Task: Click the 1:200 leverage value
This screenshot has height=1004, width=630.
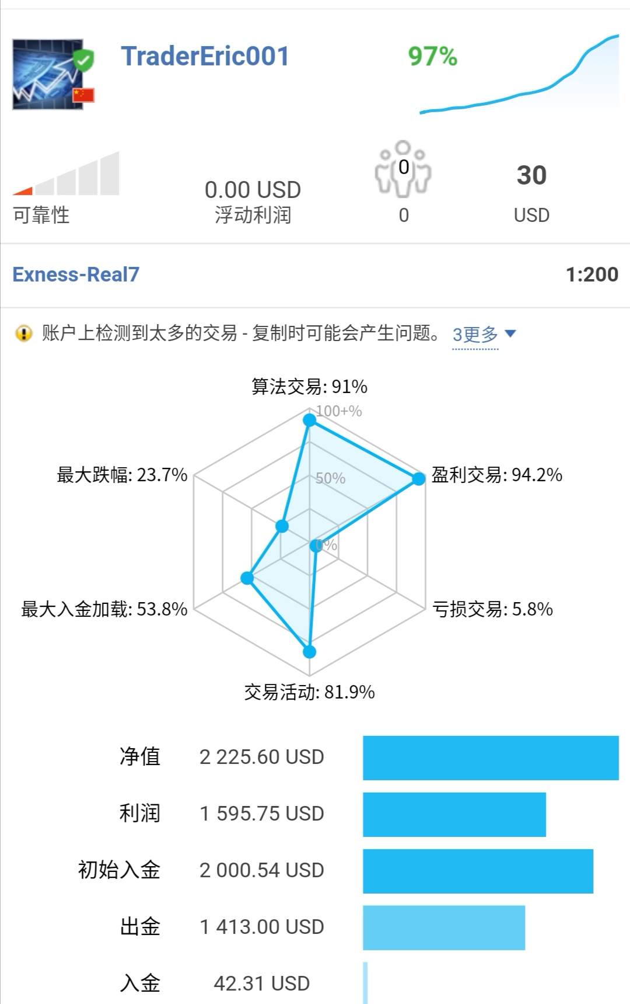Action: 591,275
